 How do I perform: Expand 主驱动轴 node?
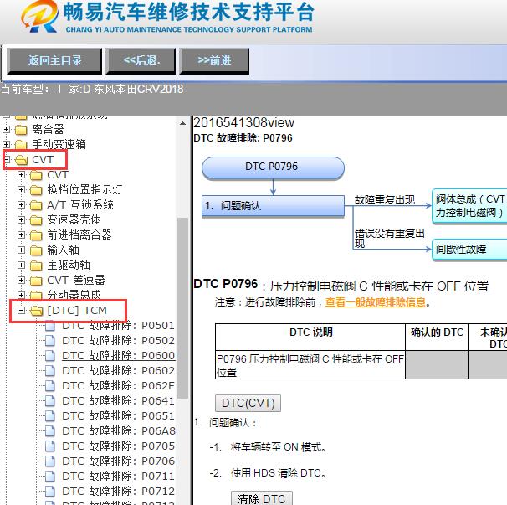(x=22, y=265)
